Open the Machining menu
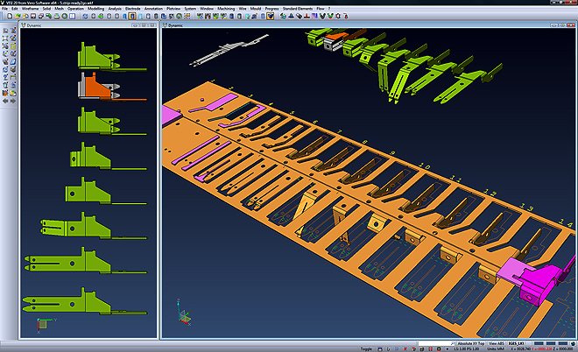578x352 pixels. (x=226, y=9)
